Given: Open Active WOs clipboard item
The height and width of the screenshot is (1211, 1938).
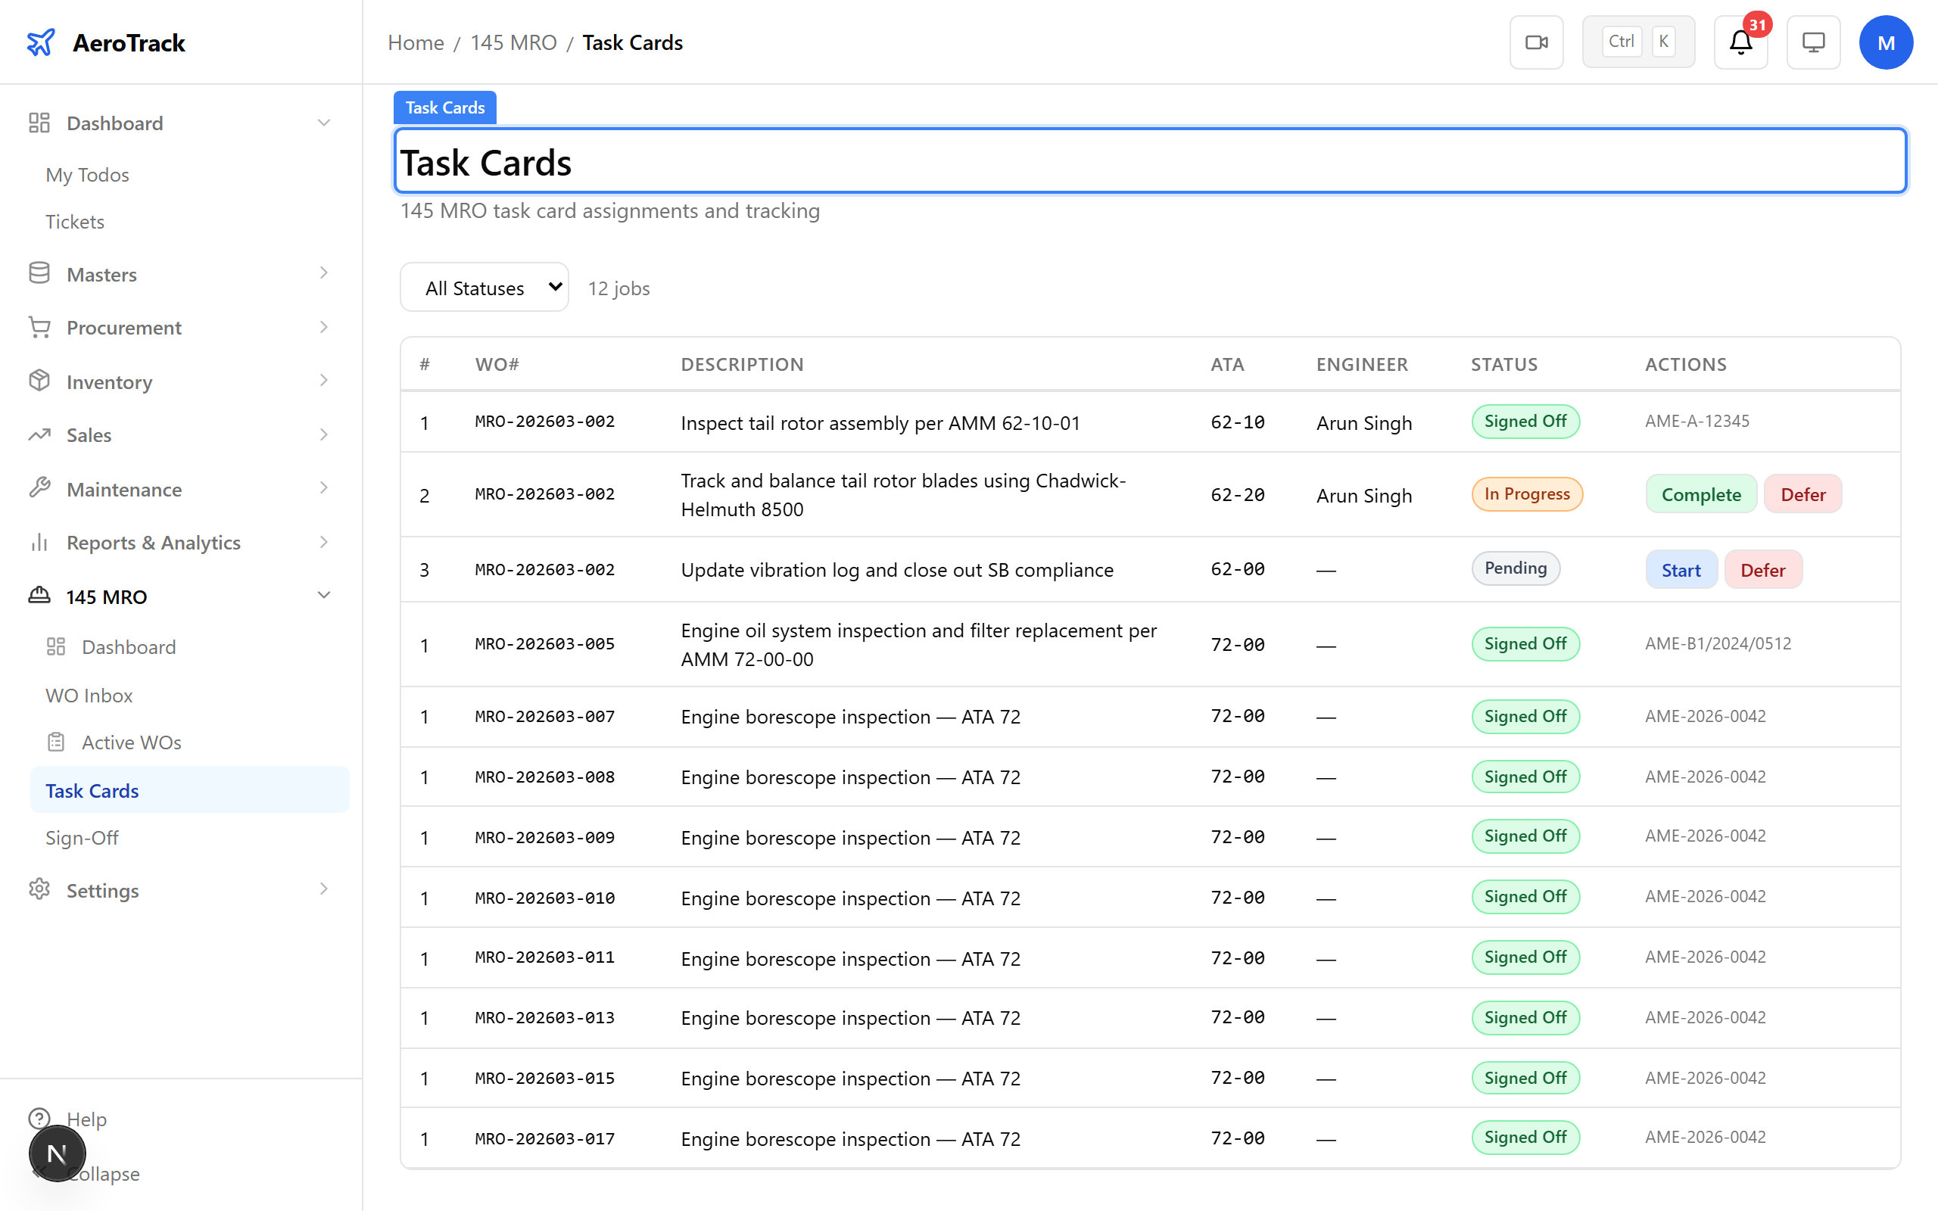Looking at the screenshot, I should click(x=131, y=742).
